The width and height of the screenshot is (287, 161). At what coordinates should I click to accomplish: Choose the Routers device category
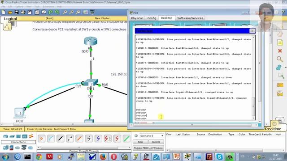click(6, 136)
